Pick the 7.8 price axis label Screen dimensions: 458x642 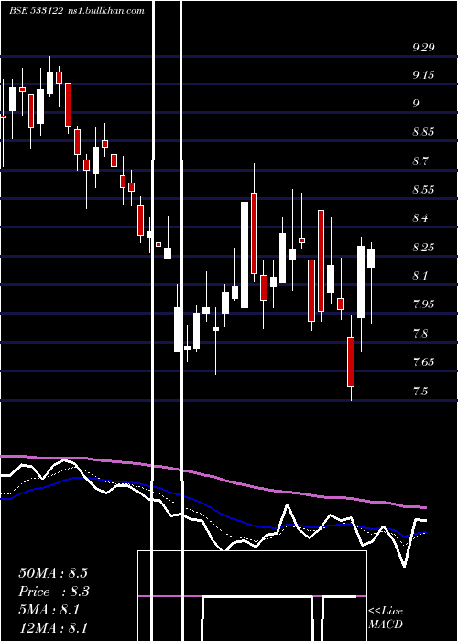[421, 333]
